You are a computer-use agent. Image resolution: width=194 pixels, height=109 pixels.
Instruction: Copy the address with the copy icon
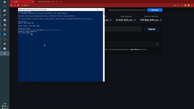(x=157, y=45)
